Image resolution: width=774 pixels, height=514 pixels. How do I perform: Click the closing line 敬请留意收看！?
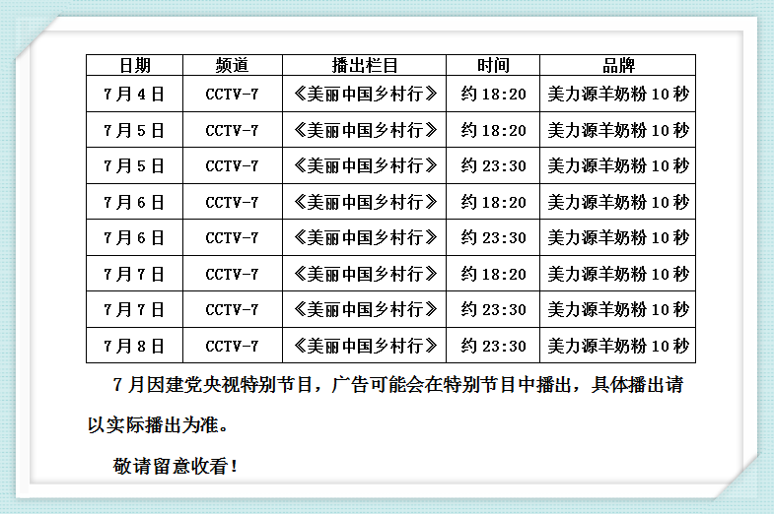point(176,466)
